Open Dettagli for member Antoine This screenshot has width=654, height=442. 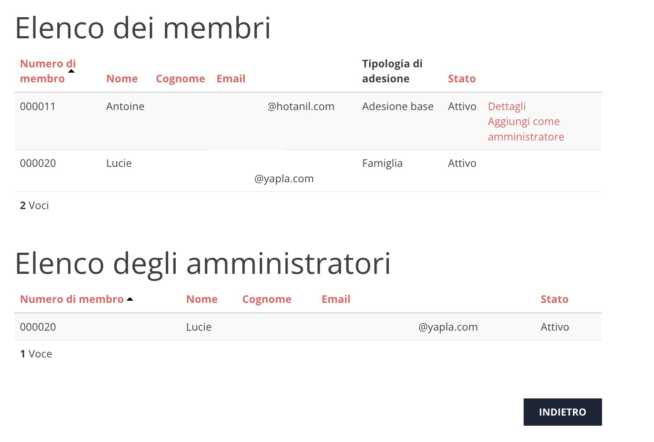506,106
